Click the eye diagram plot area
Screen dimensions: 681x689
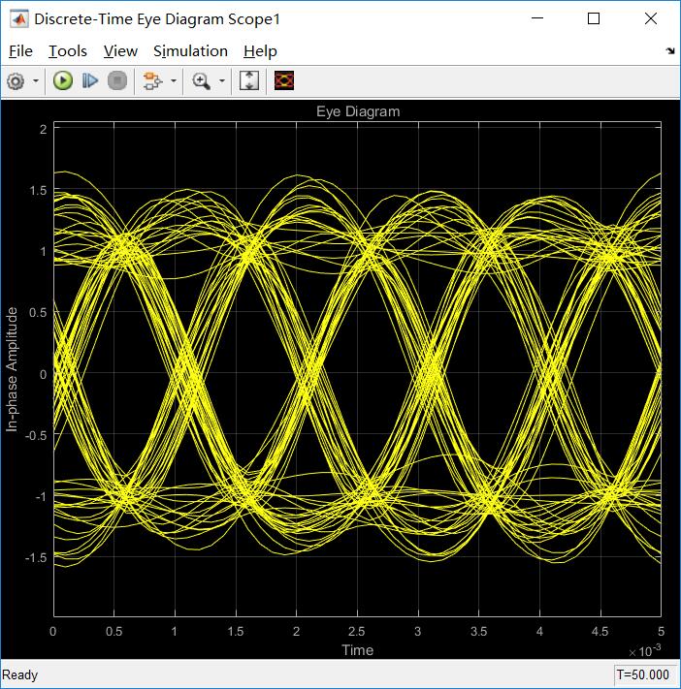click(357, 369)
